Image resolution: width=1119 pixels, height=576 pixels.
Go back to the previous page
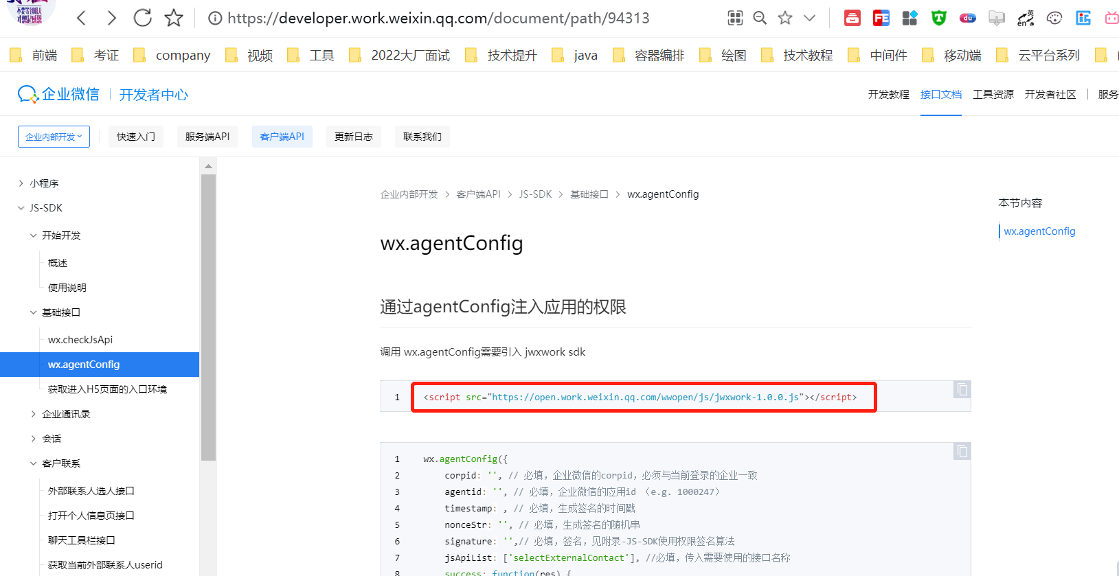click(81, 18)
